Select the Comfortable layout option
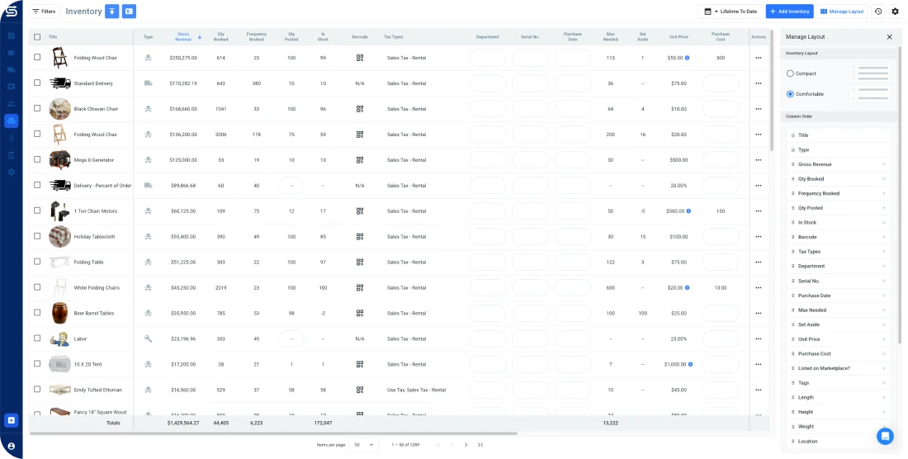This screenshot has height=459, width=908. pyautogui.click(x=790, y=94)
